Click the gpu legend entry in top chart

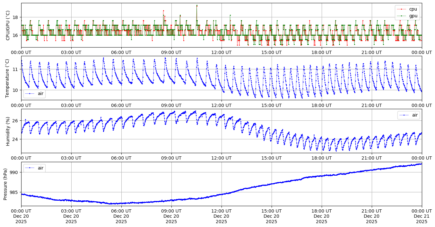click(413, 15)
